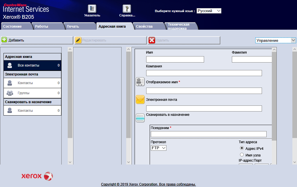This screenshot has width=297, height=187.
Task: Open the Xerox copyright link
Action: tap(148, 184)
